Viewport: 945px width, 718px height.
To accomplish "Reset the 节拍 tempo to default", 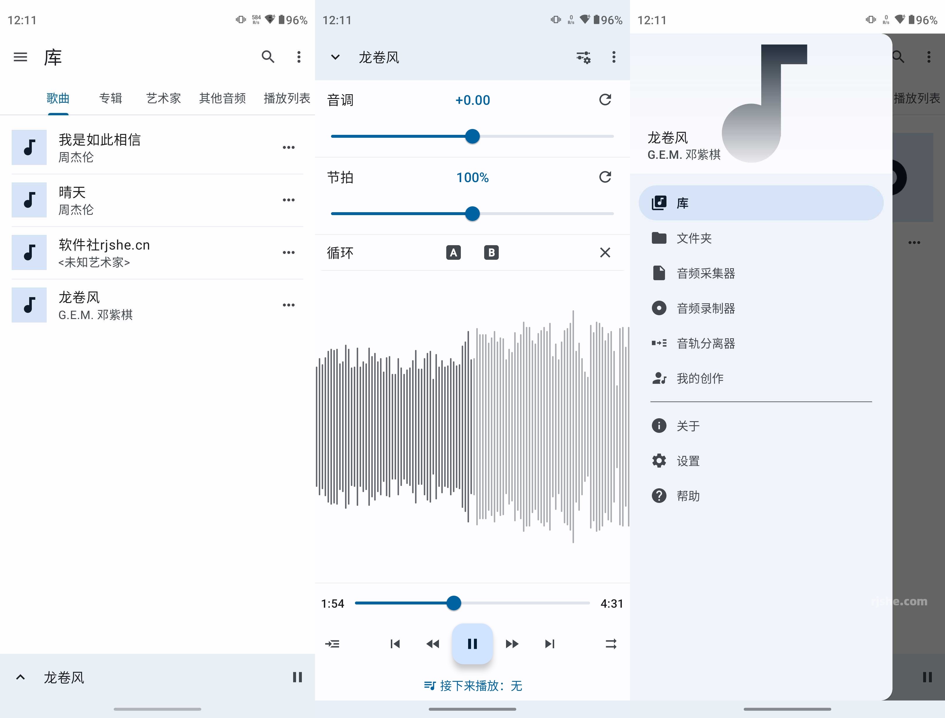I will 605,177.
